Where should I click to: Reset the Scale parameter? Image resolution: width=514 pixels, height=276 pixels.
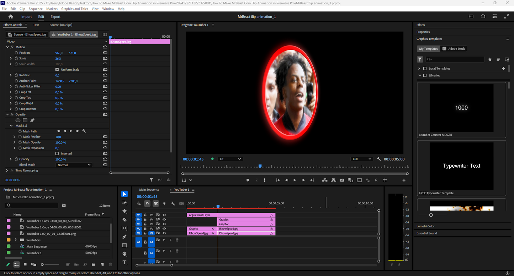pyautogui.click(x=105, y=58)
